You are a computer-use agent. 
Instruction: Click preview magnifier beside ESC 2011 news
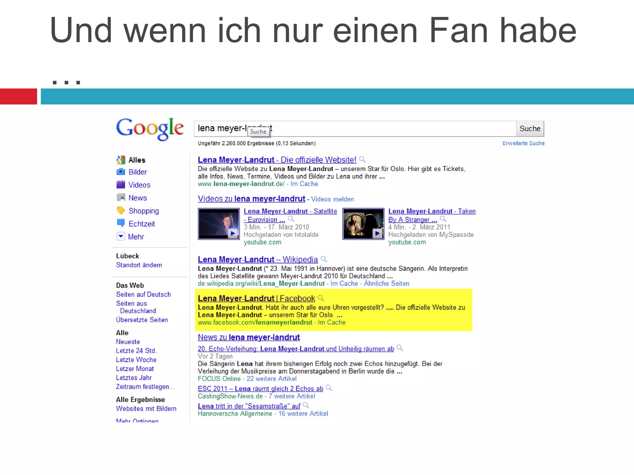329,388
